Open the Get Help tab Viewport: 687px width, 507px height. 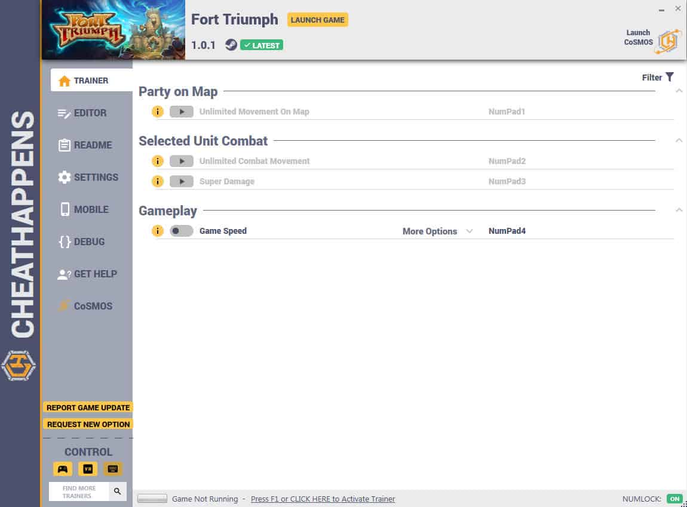coord(87,274)
